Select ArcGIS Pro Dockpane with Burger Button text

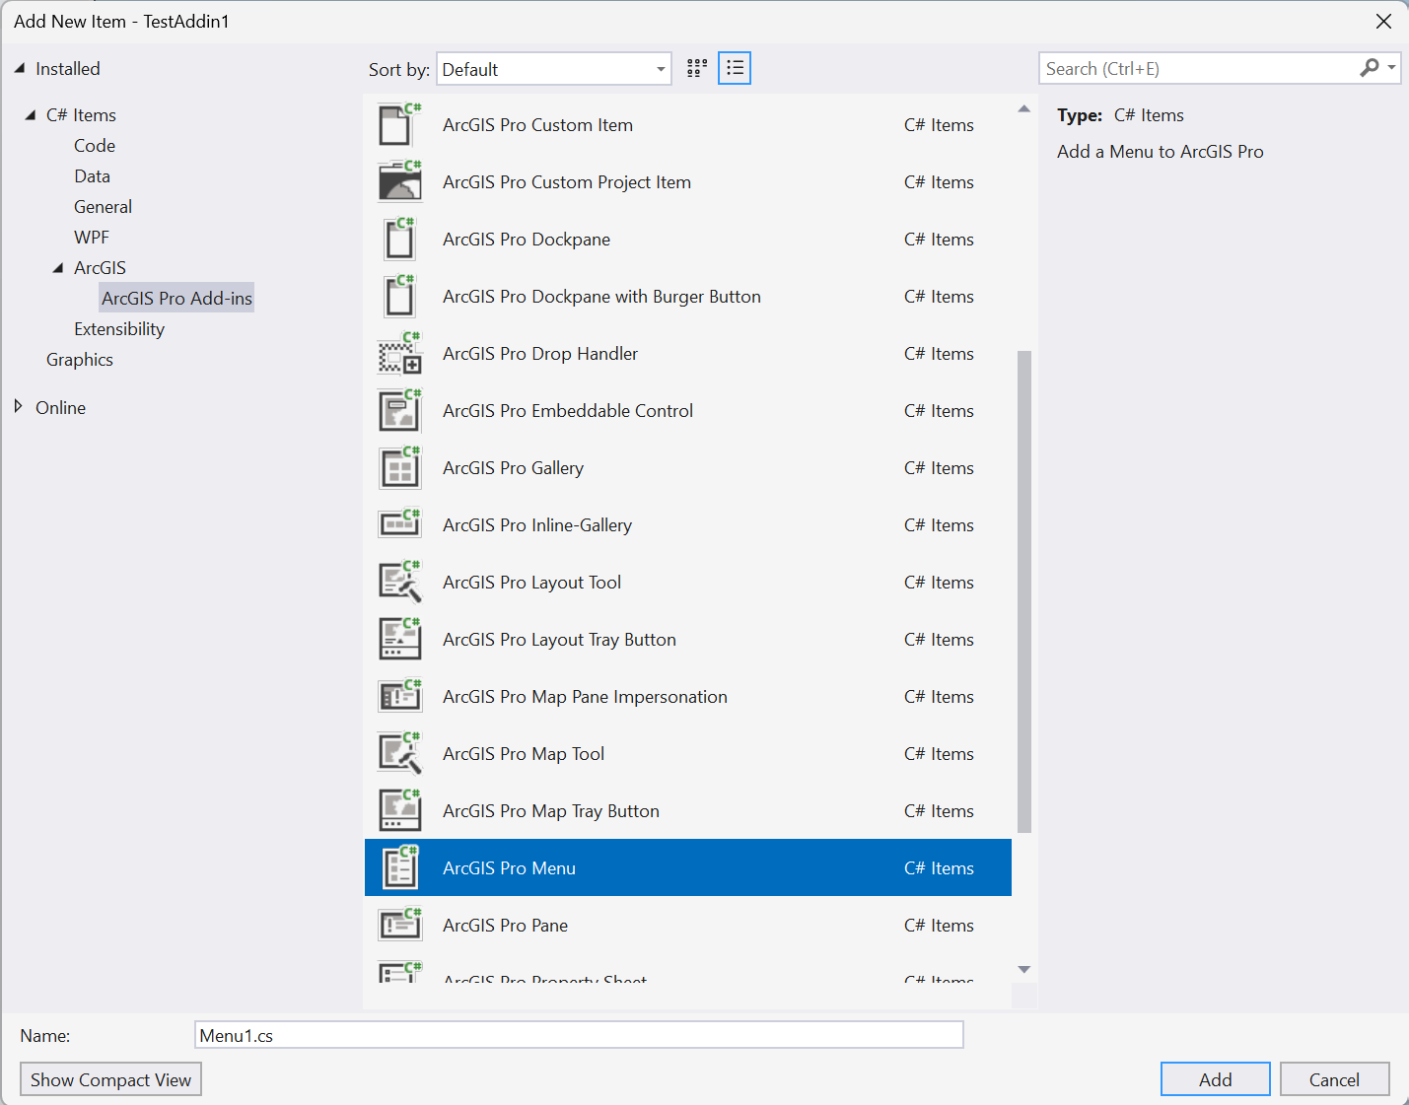coord(601,296)
